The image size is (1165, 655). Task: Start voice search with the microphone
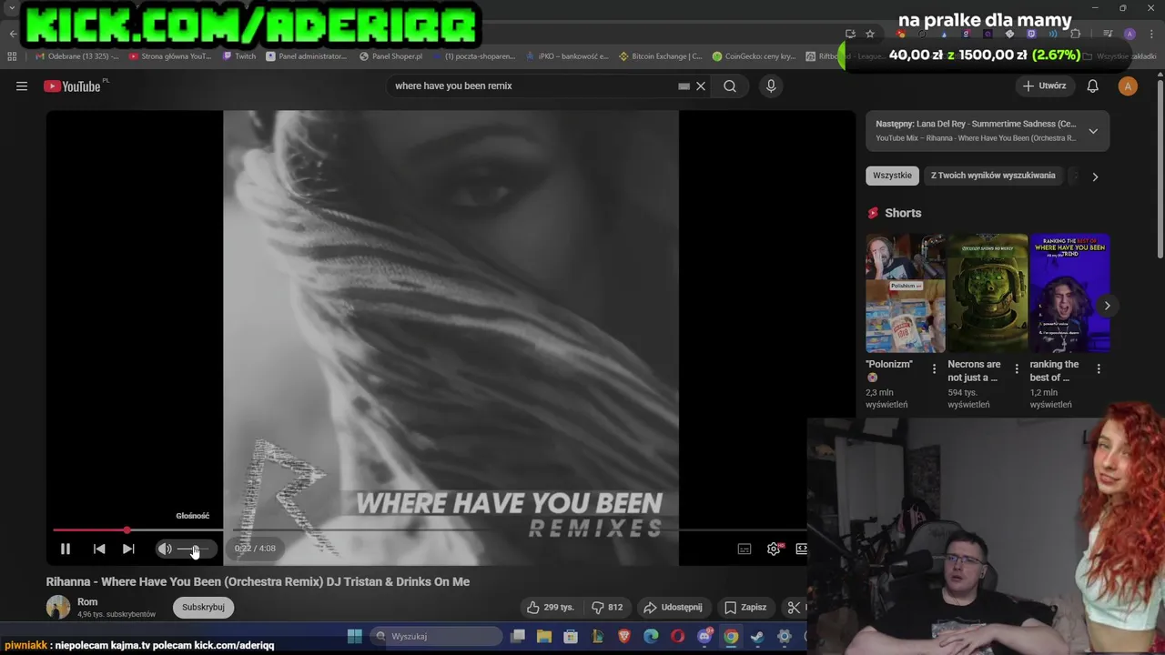point(771,86)
